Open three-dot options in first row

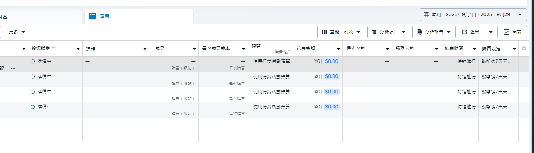coord(13,68)
